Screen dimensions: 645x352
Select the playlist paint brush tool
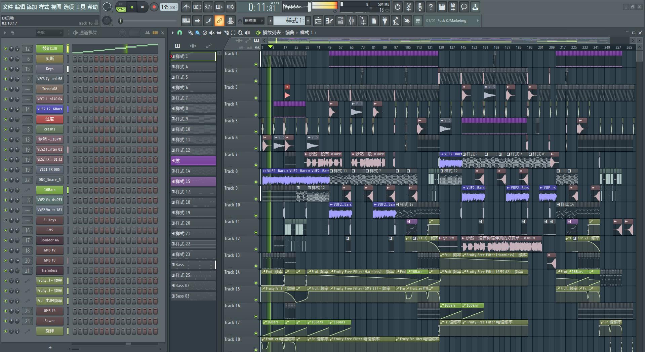point(198,33)
